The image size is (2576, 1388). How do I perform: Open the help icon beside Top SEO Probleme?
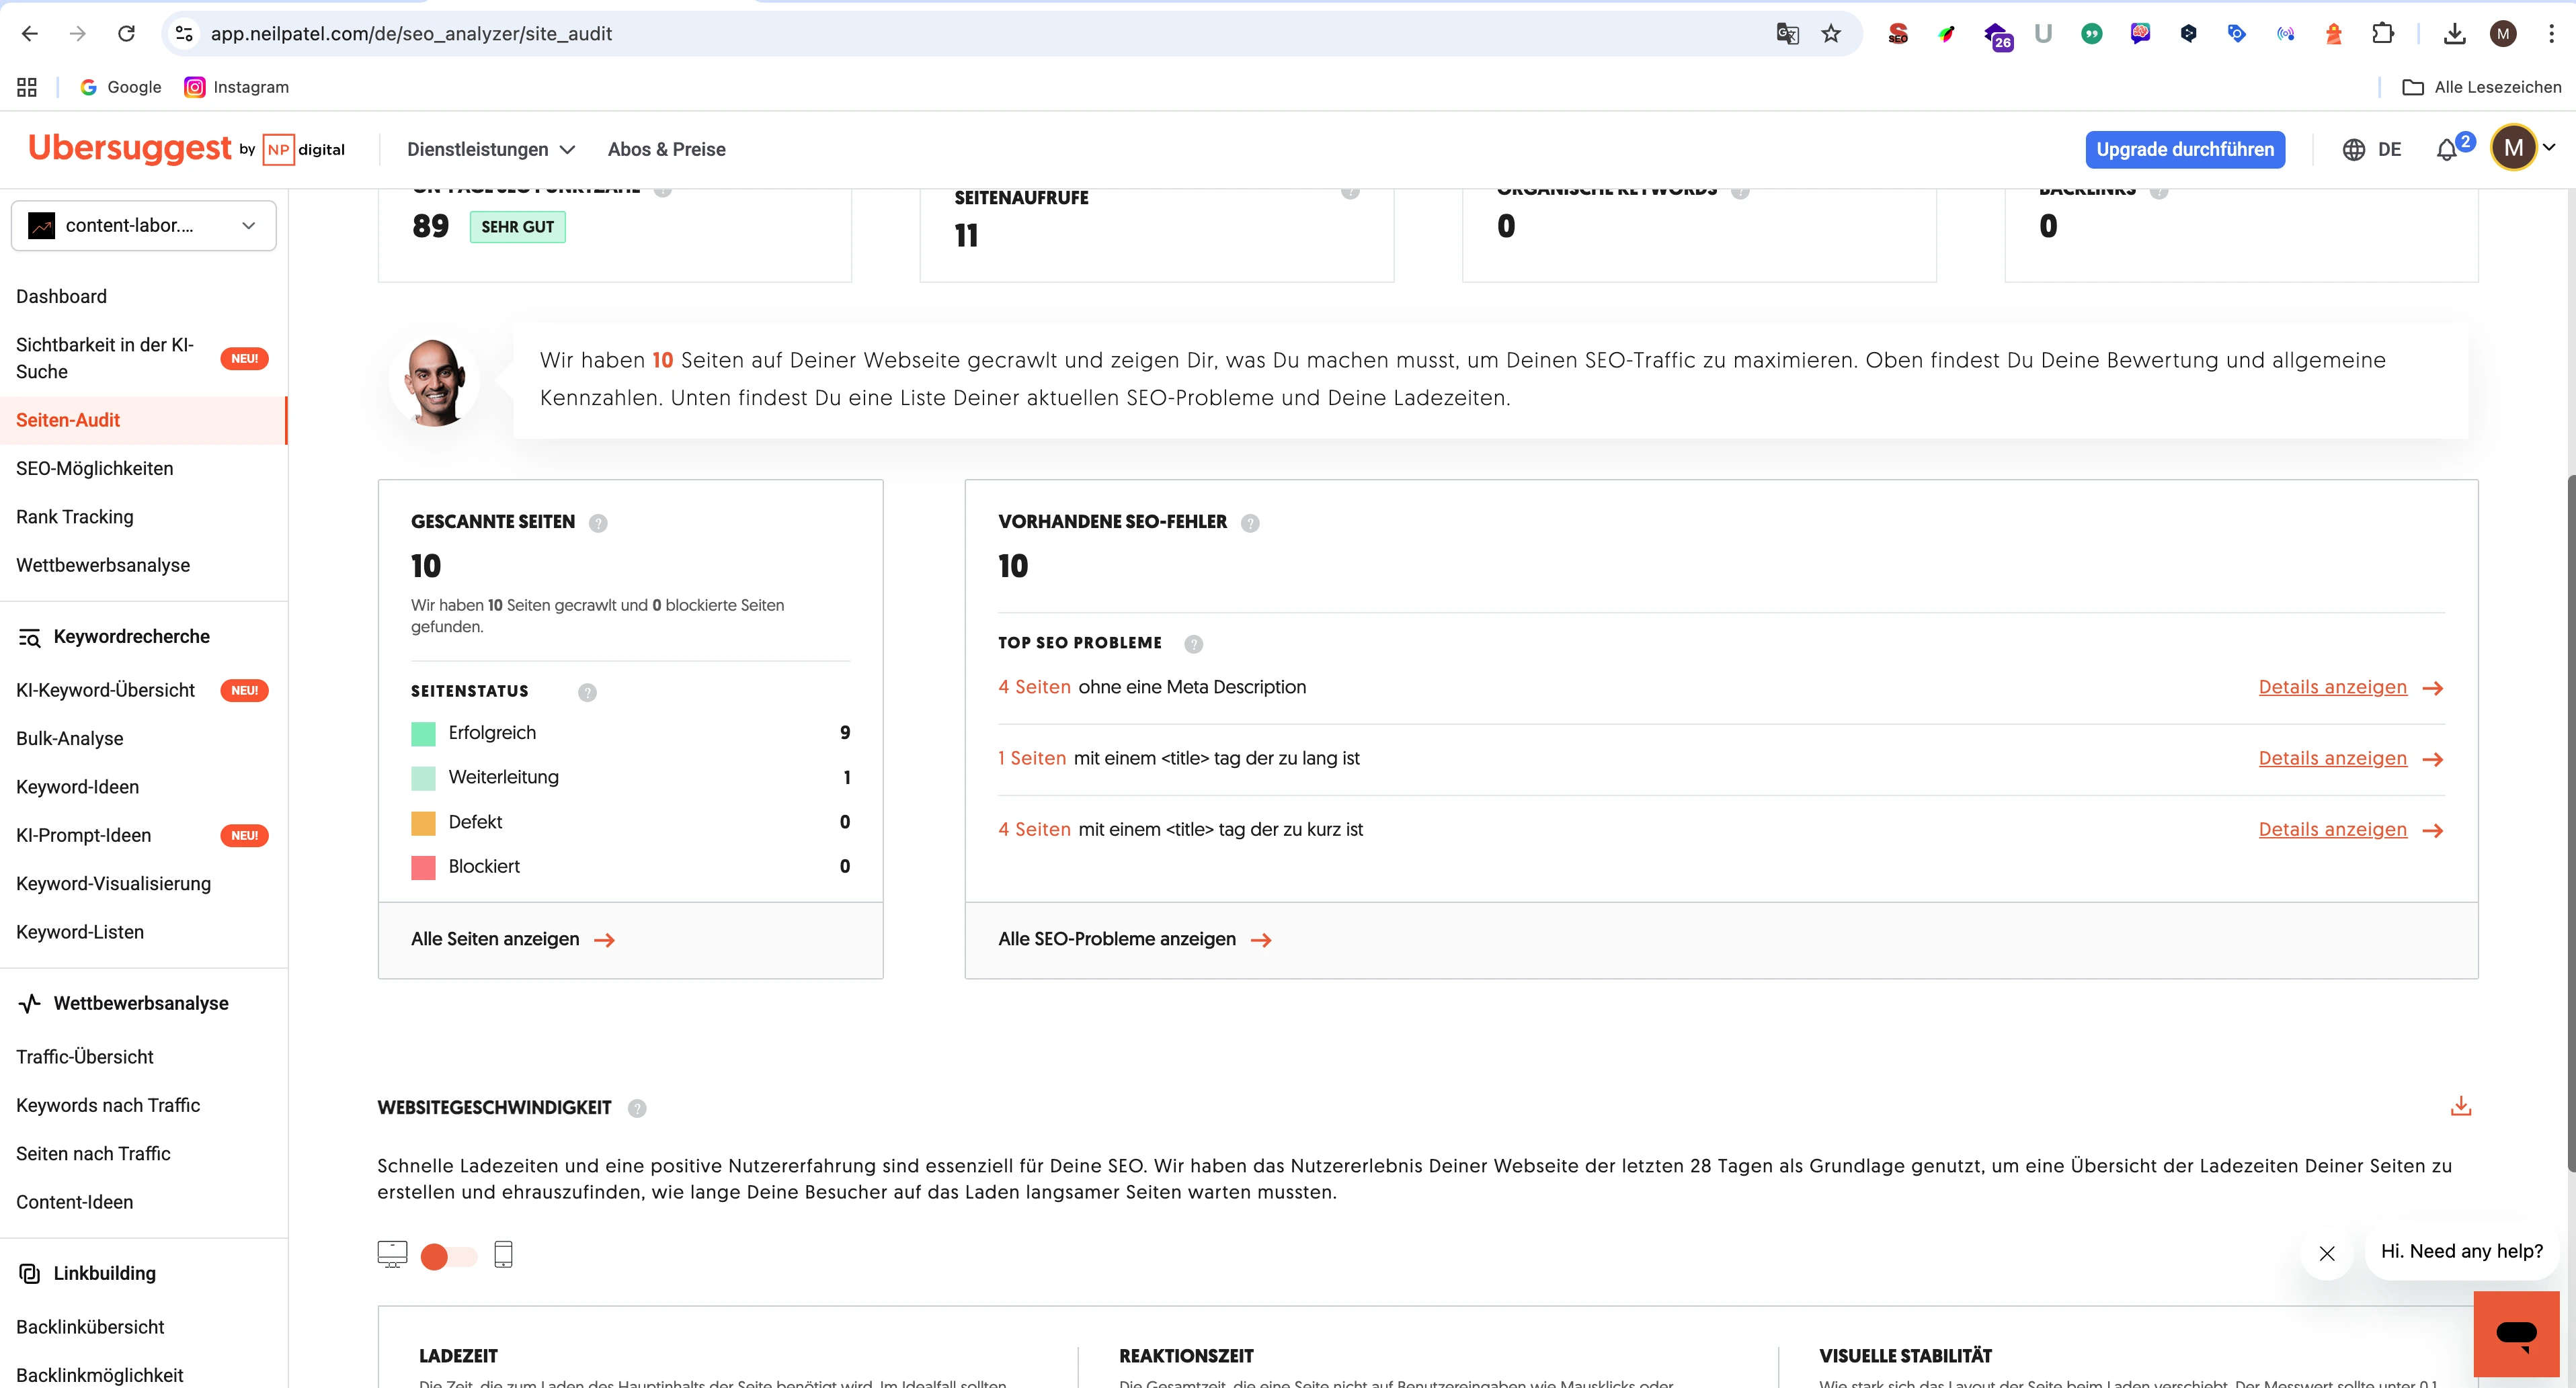click(x=1193, y=644)
